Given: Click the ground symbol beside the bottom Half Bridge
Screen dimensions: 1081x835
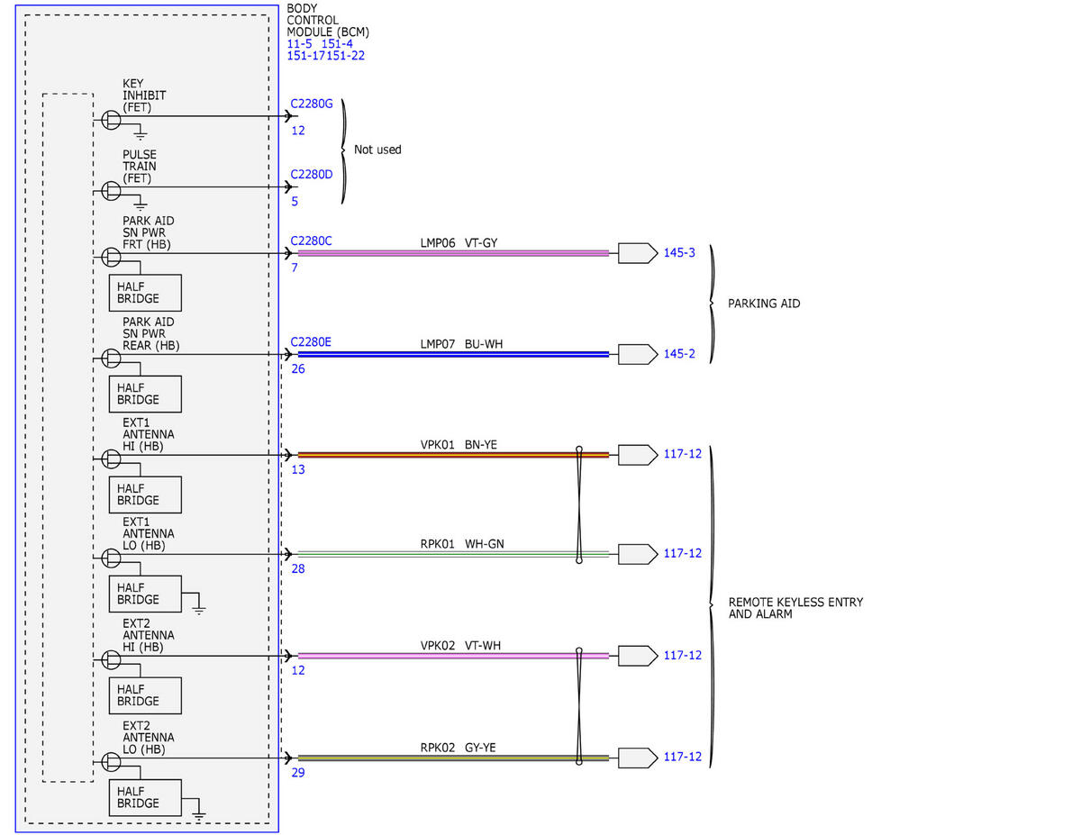Looking at the screenshot, I should coord(199,812).
